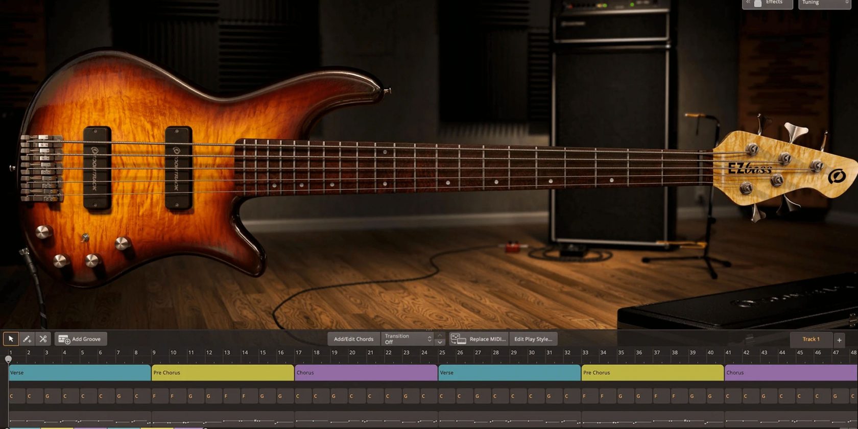
Task: Click bar 17 on the timeline ruler
Action: pos(298,352)
